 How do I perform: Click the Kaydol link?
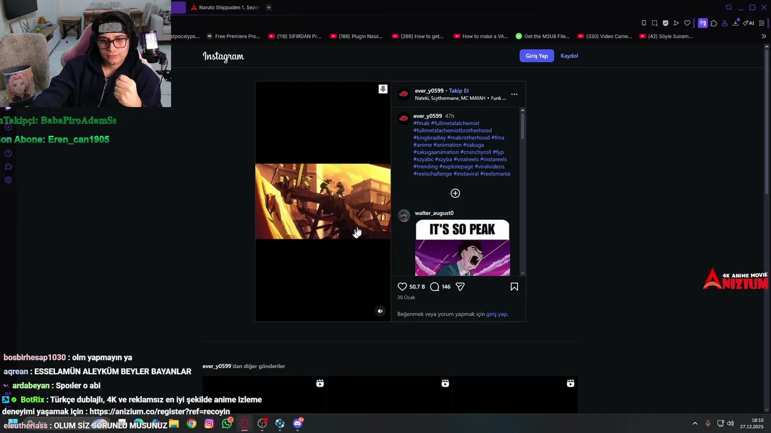pos(569,56)
